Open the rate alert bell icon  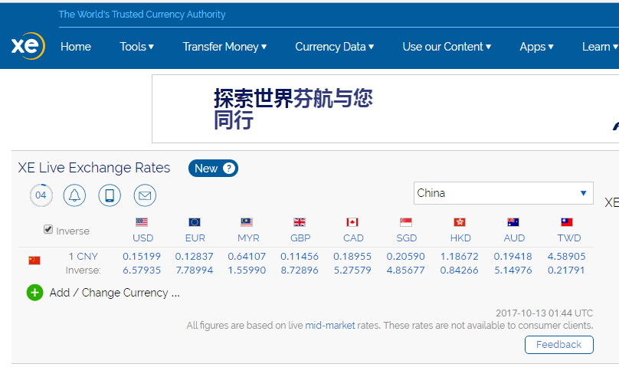tap(74, 195)
